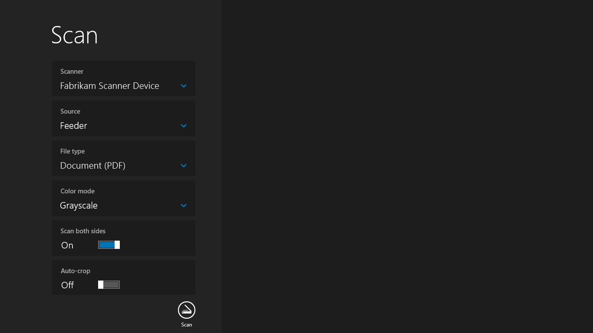Screen dimensions: 593x333
Task: Enable the Auto-crop option
Action: point(109,284)
